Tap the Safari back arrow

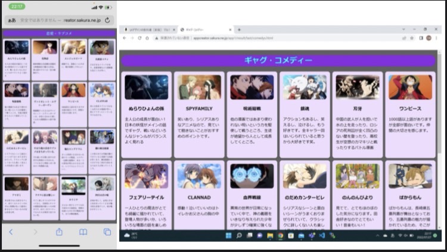coord(11,232)
